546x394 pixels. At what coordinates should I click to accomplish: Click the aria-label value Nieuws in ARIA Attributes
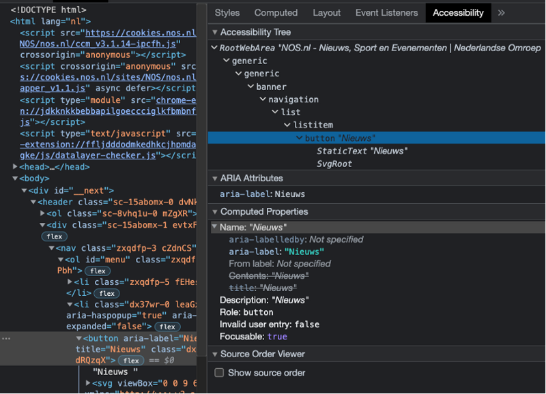tap(289, 194)
